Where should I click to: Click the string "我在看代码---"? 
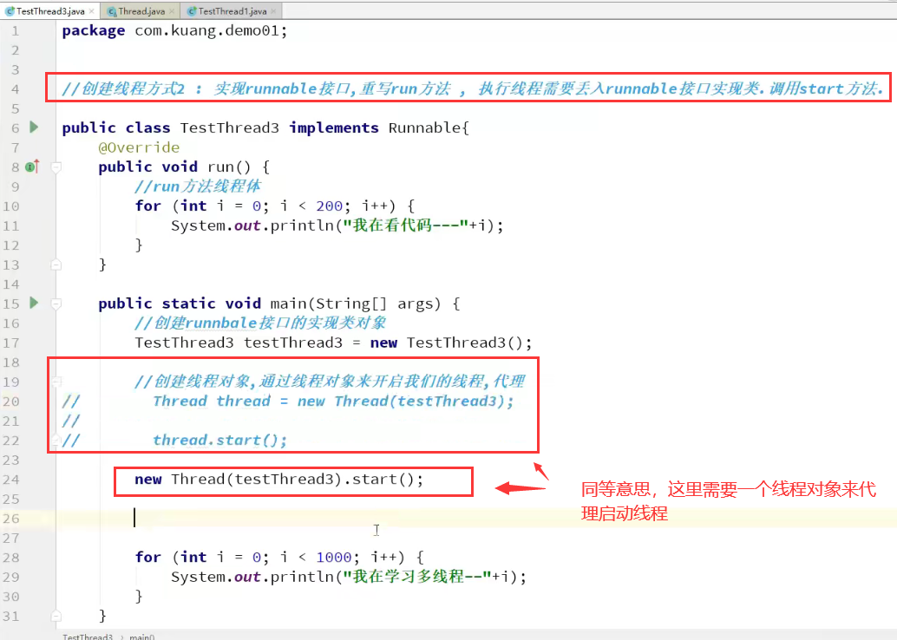(406, 225)
